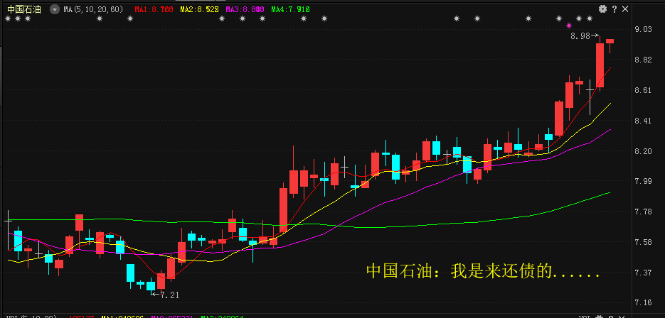The width and height of the screenshot is (665, 318).
Task: Open chart settings with the gear icon
Action: [602, 9]
